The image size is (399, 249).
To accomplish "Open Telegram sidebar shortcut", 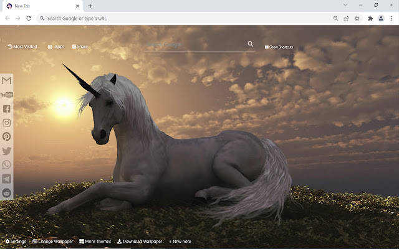I will 7,179.
